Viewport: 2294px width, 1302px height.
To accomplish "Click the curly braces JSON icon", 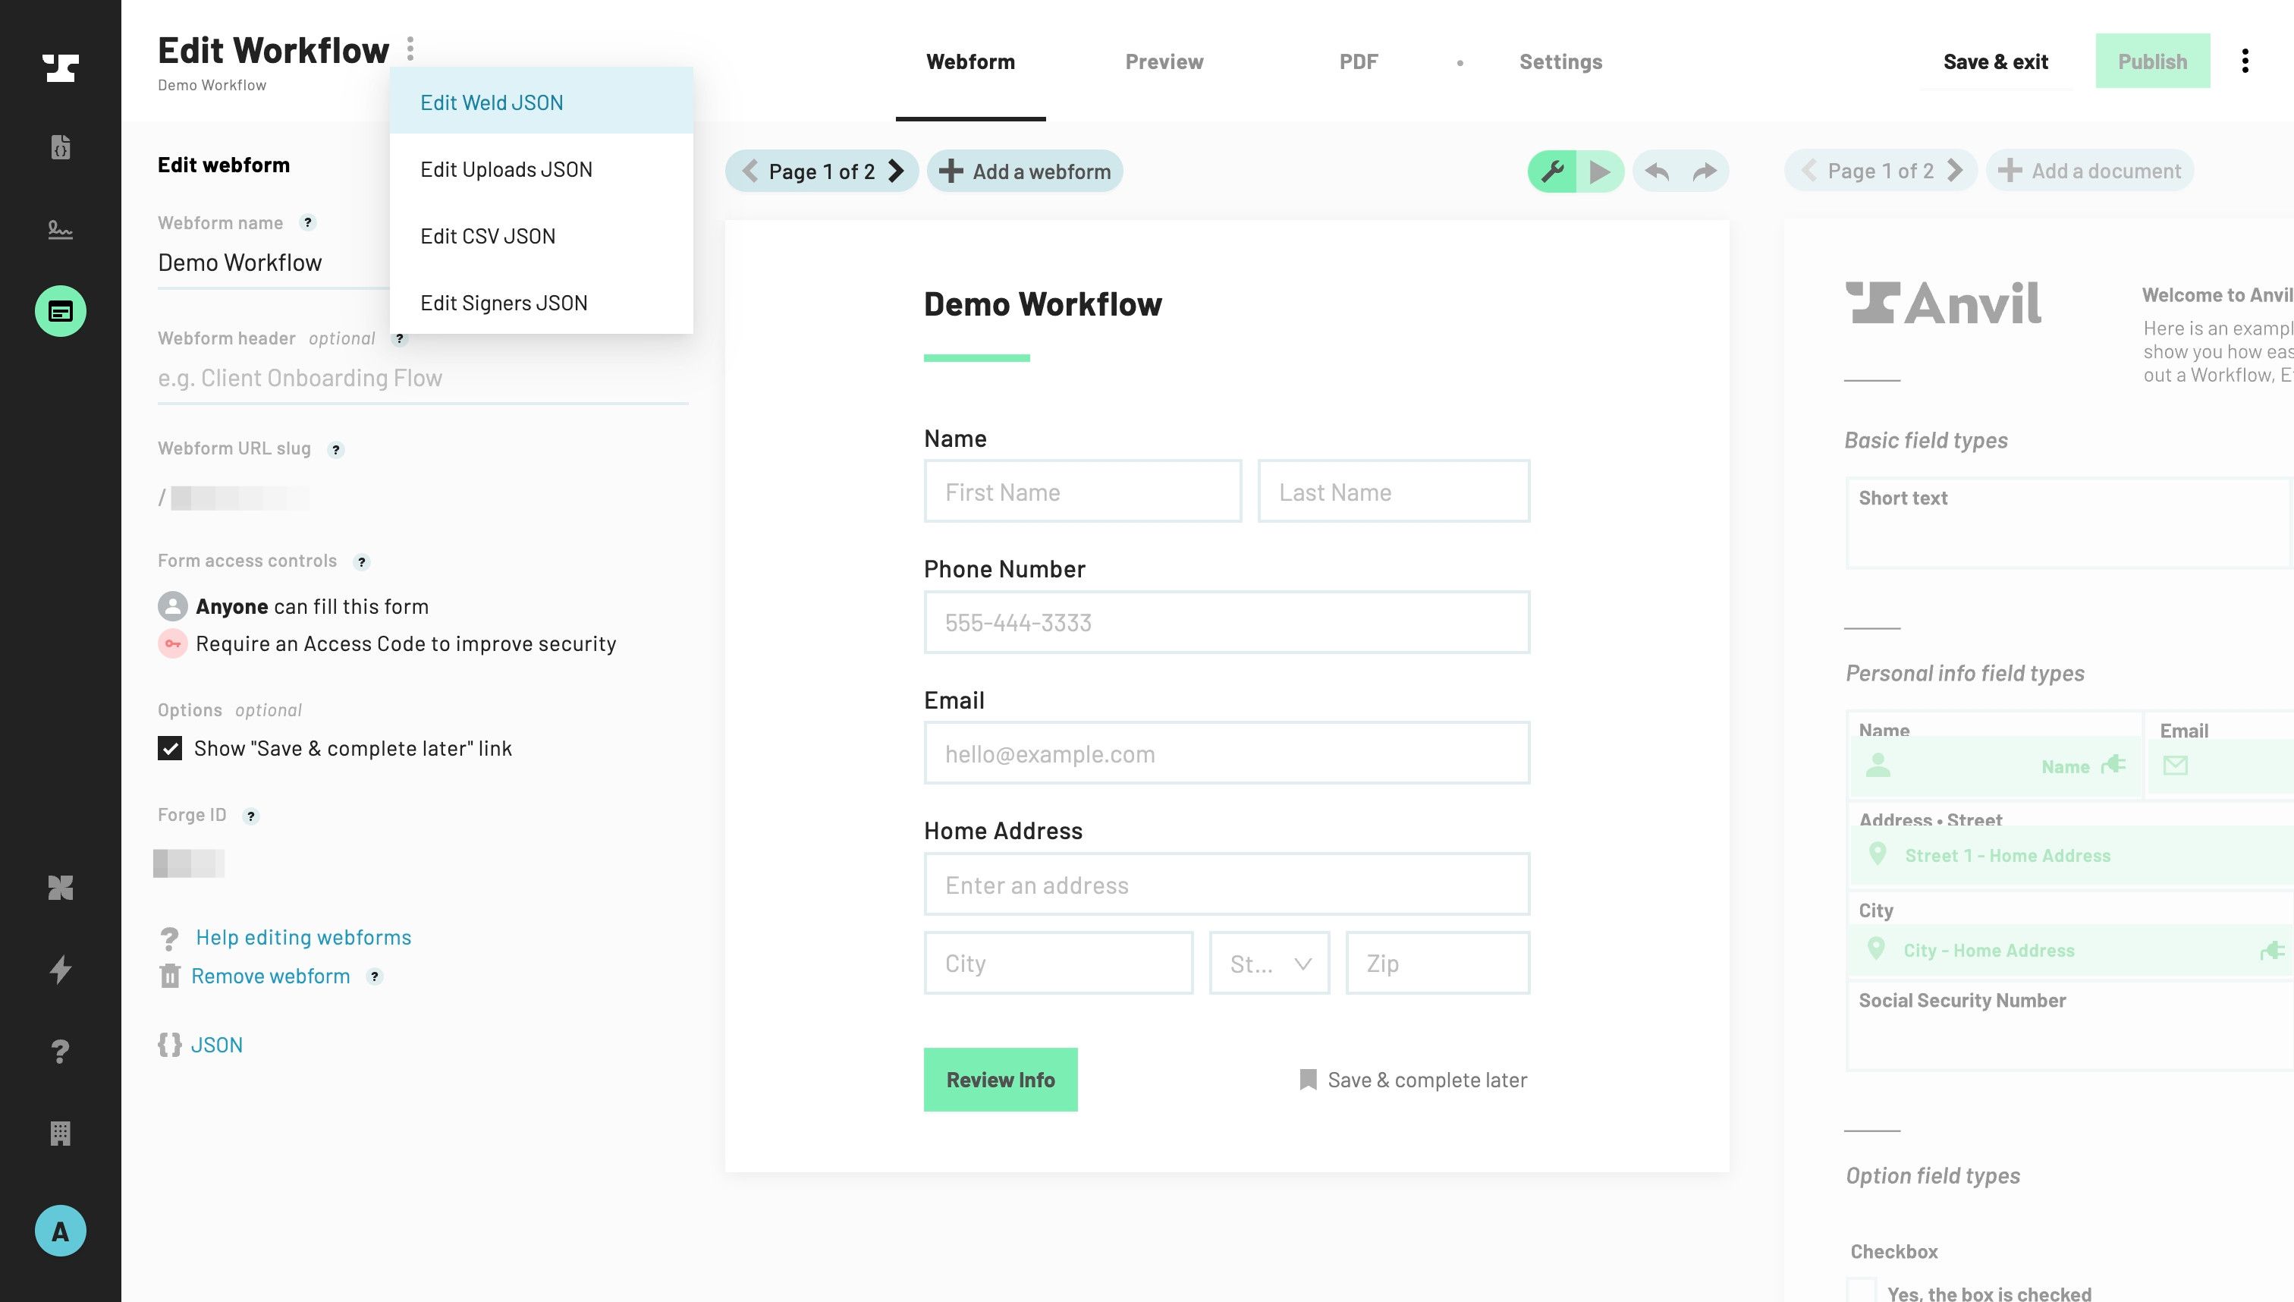I will [170, 1045].
